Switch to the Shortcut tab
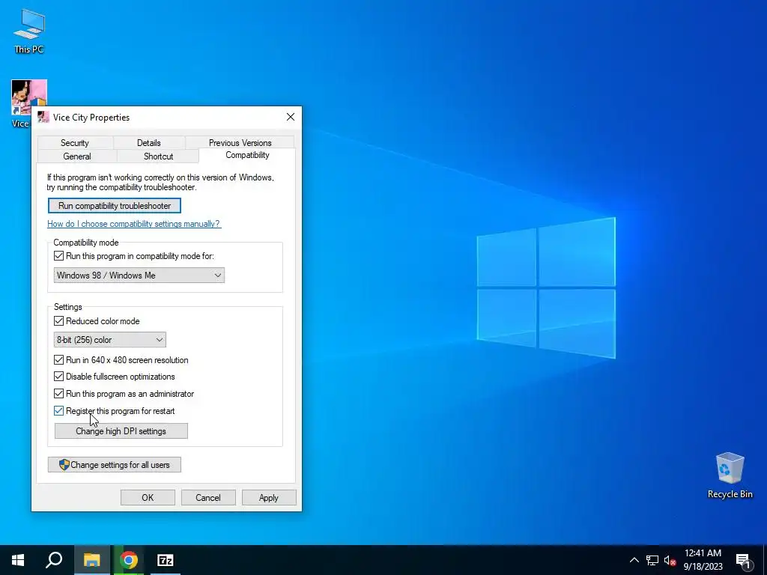Image resolution: width=767 pixels, height=575 pixels. point(159,156)
